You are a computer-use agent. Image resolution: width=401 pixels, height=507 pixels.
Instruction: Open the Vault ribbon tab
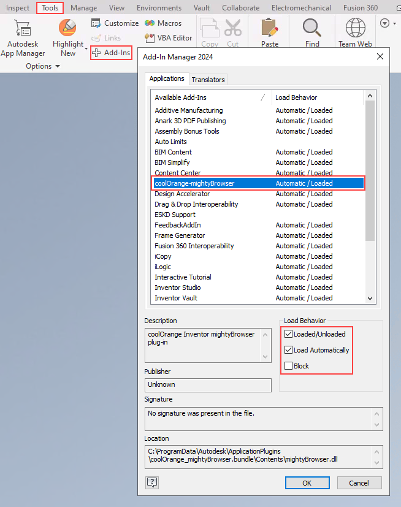202,8
